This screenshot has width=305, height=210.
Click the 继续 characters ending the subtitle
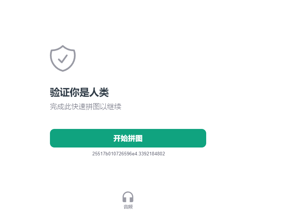coord(114,106)
